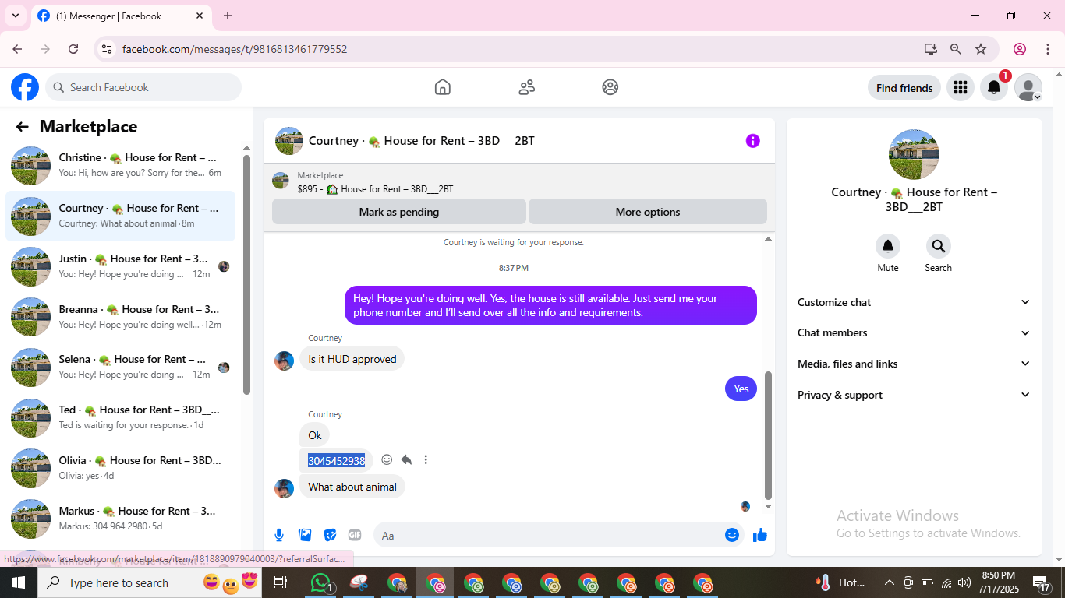Screen dimensions: 1065x598
Task: Open the Facebook Home icon
Action: pyautogui.click(x=443, y=87)
